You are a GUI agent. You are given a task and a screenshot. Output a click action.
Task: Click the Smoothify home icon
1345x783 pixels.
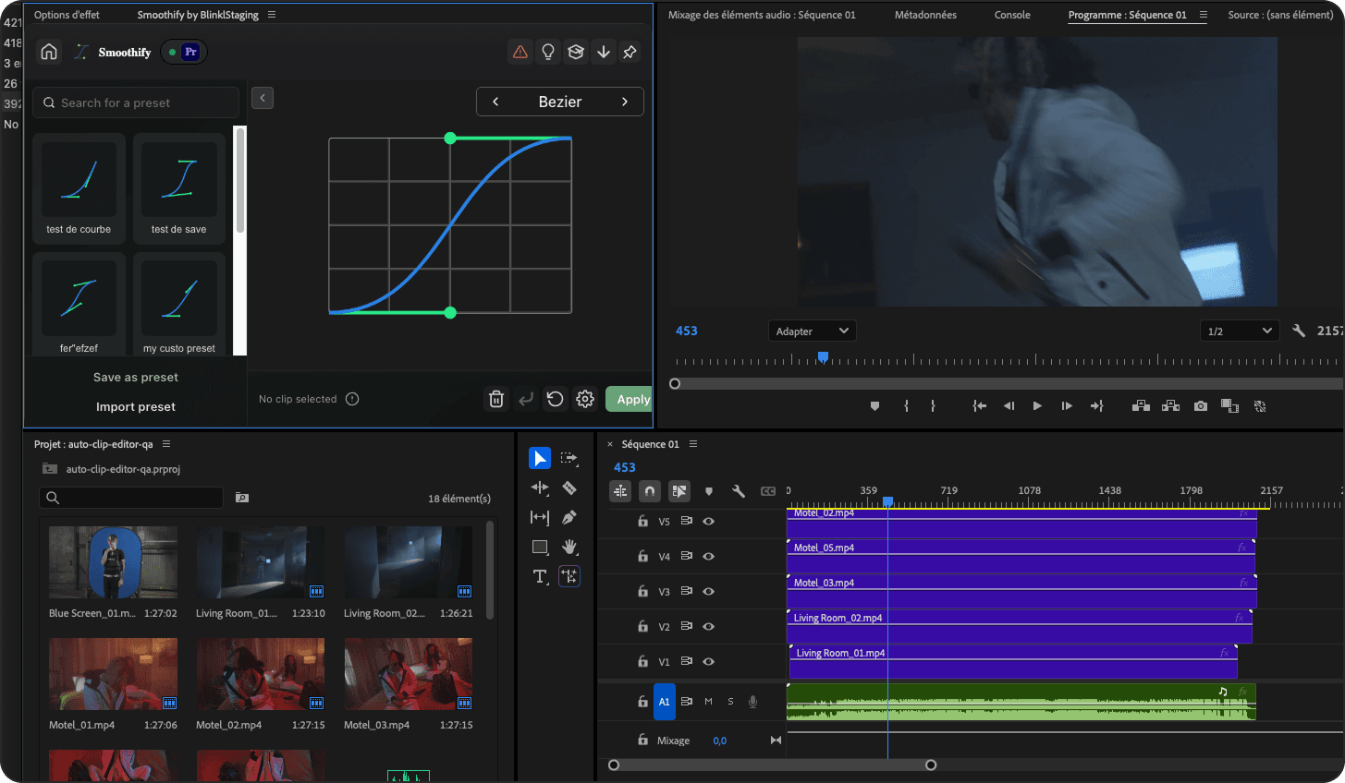(x=49, y=52)
